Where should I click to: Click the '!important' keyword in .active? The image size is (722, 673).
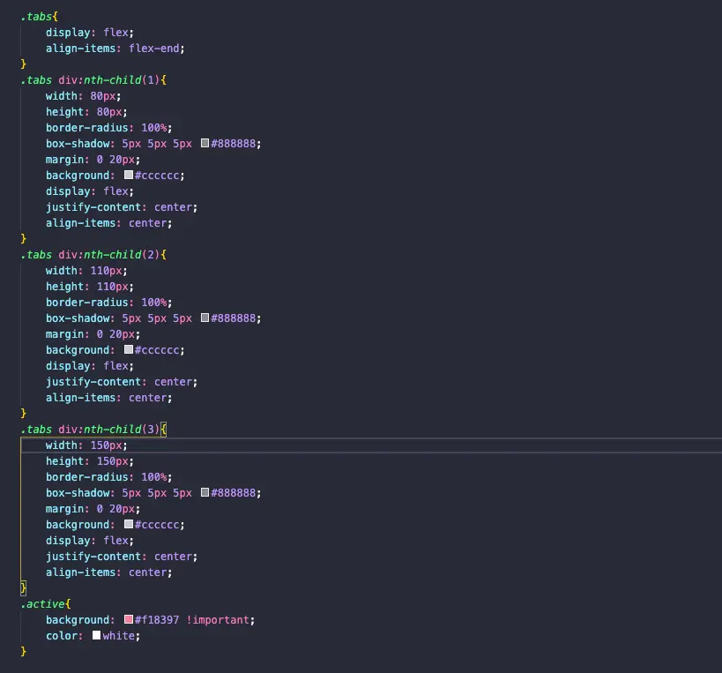218,619
